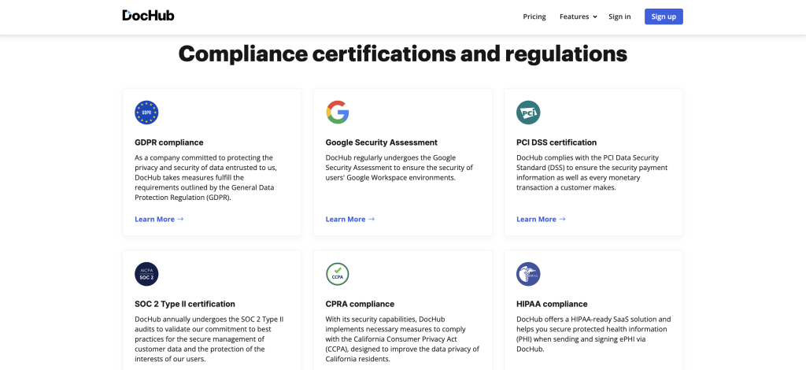Click the arrow next to PCI DSS Learn More

[x=562, y=219]
